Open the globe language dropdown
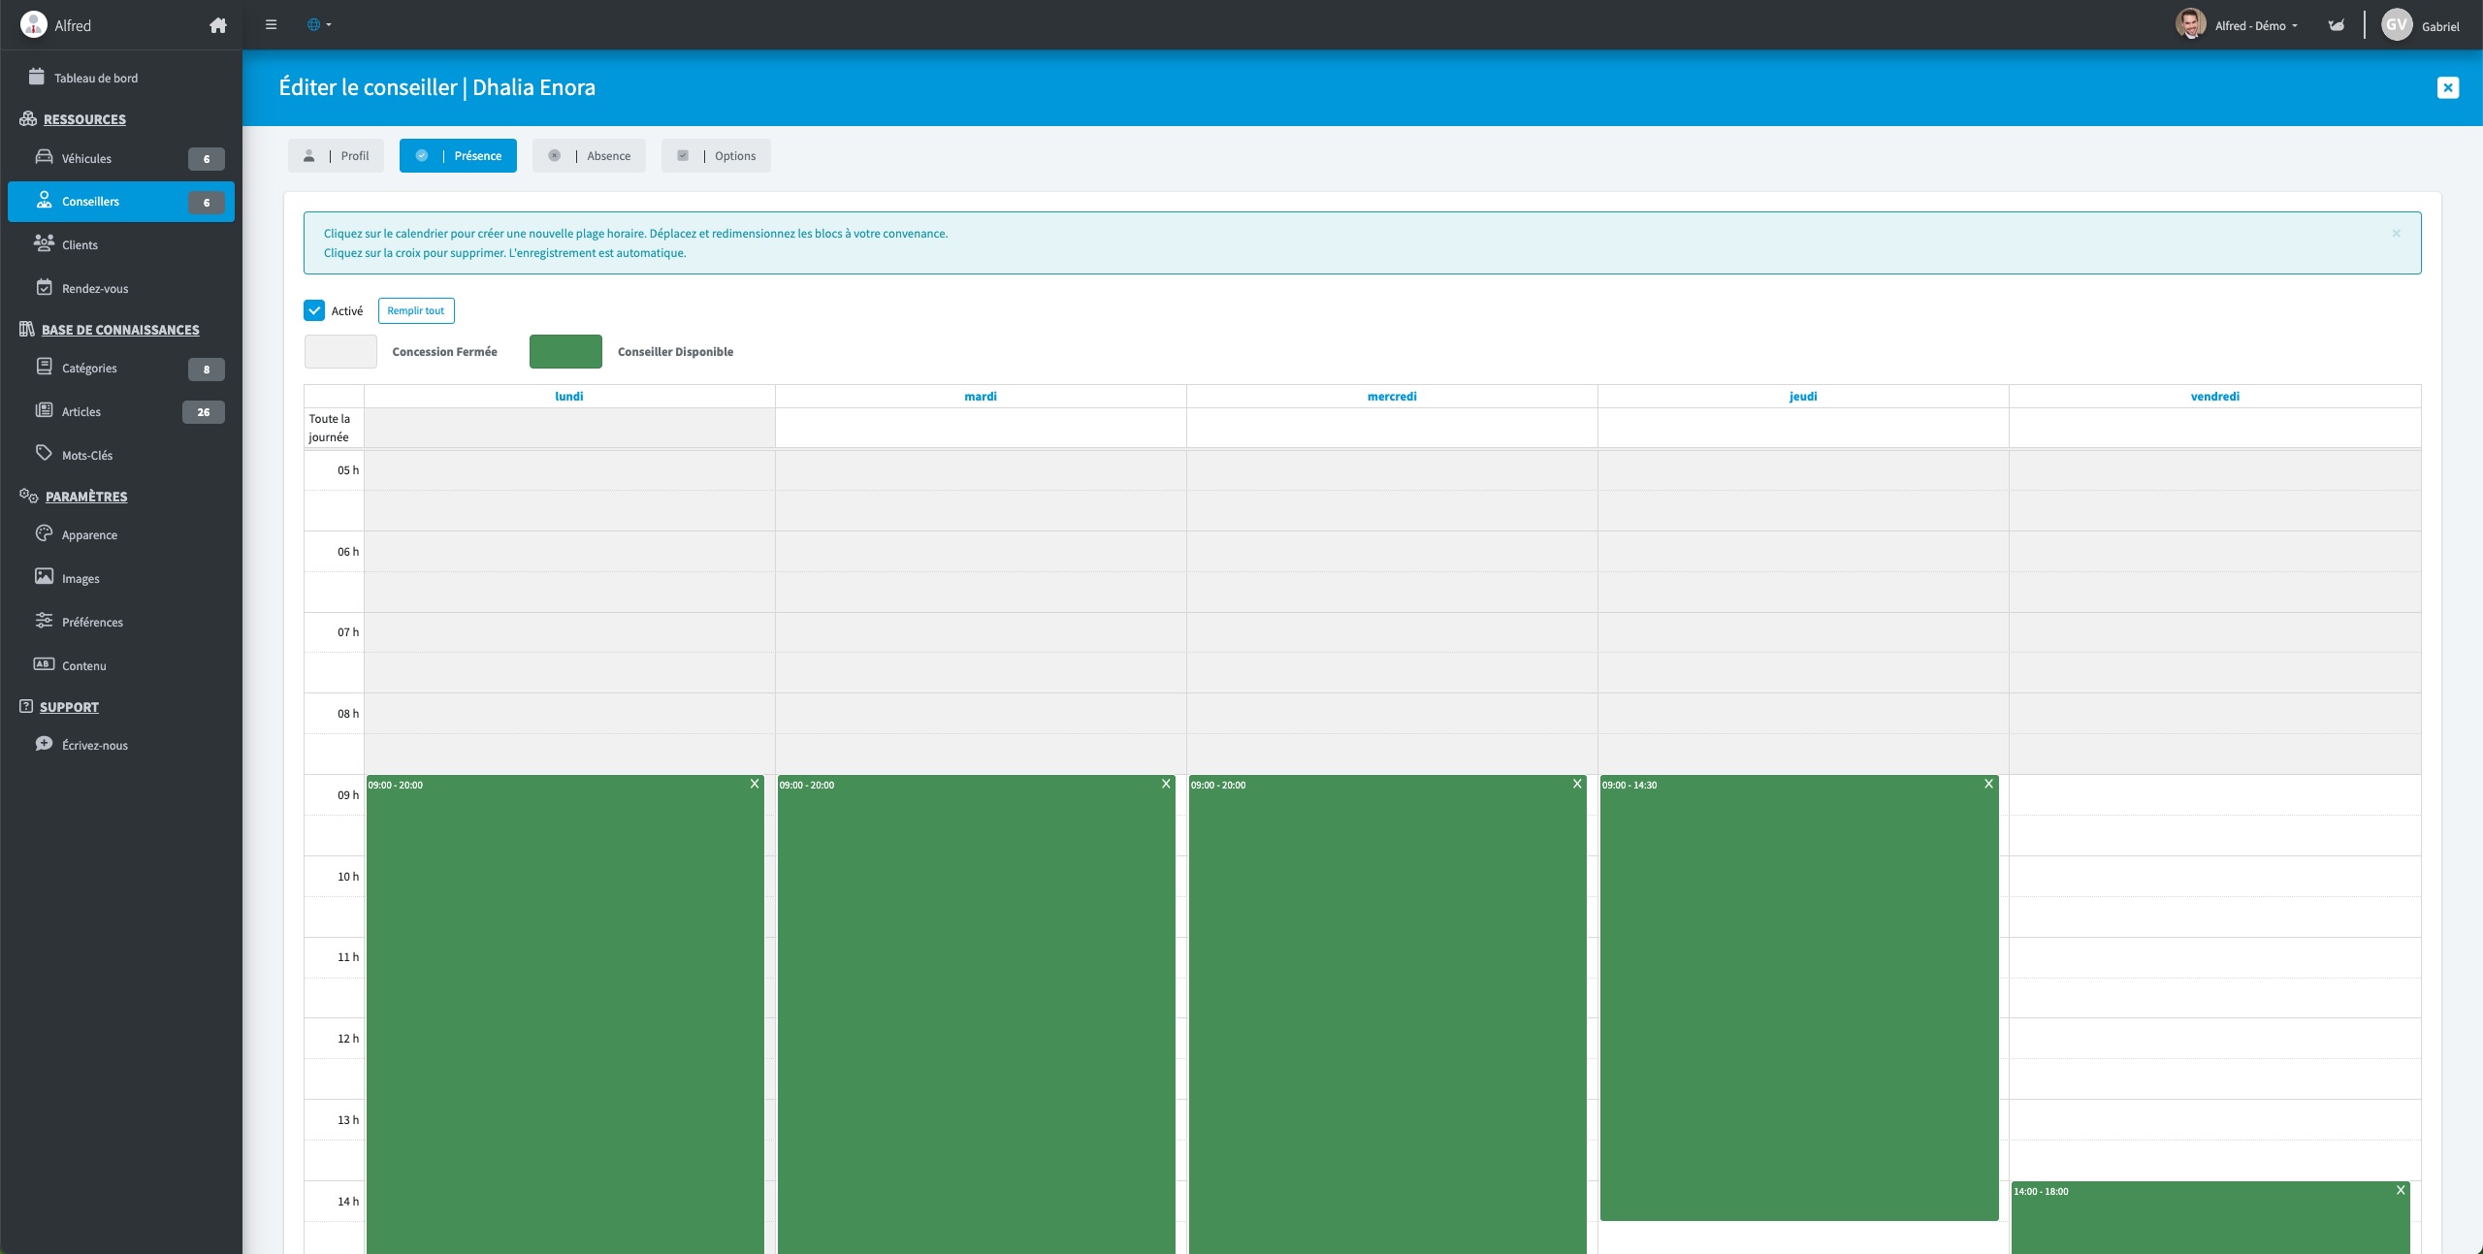Image resolution: width=2483 pixels, height=1254 pixels. [x=319, y=25]
